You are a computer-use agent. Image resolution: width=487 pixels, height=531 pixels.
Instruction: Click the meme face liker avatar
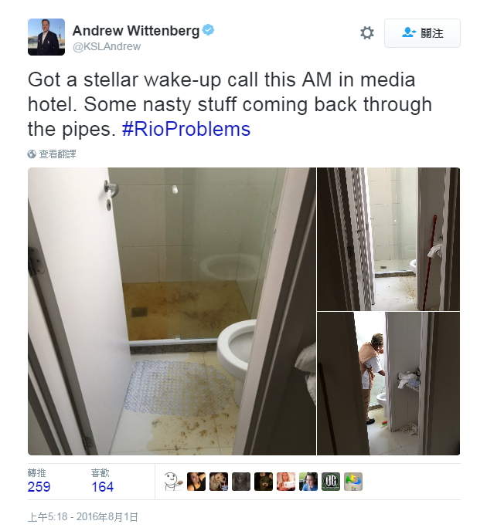pos(174,482)
